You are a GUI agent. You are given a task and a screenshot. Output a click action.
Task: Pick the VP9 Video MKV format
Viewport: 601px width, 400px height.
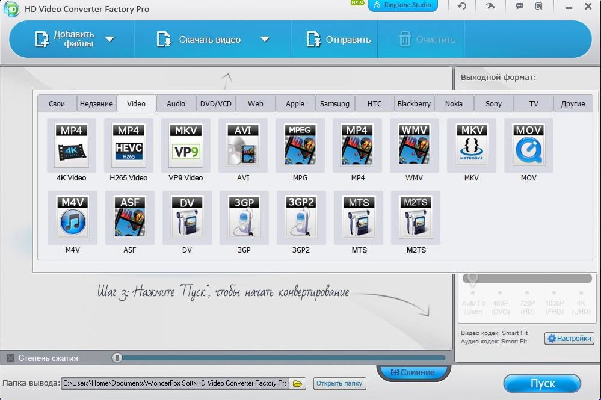tap(185, 146)
